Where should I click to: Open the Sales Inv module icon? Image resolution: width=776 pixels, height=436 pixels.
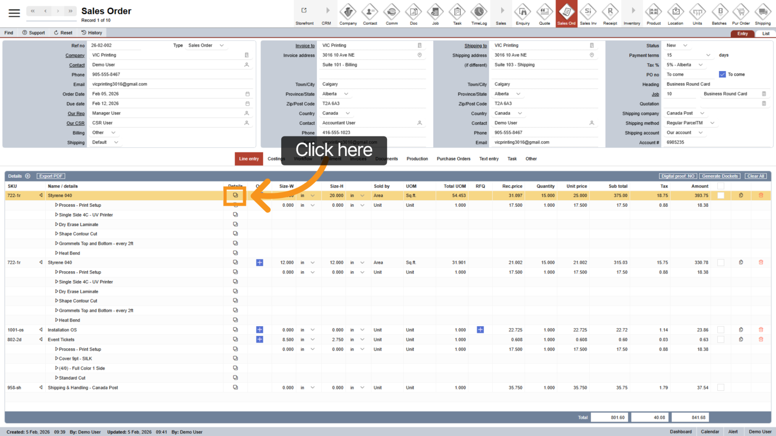588,14
